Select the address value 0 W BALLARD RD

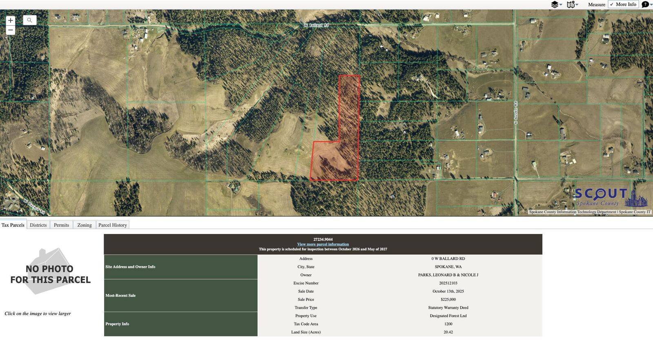point(448,259)
